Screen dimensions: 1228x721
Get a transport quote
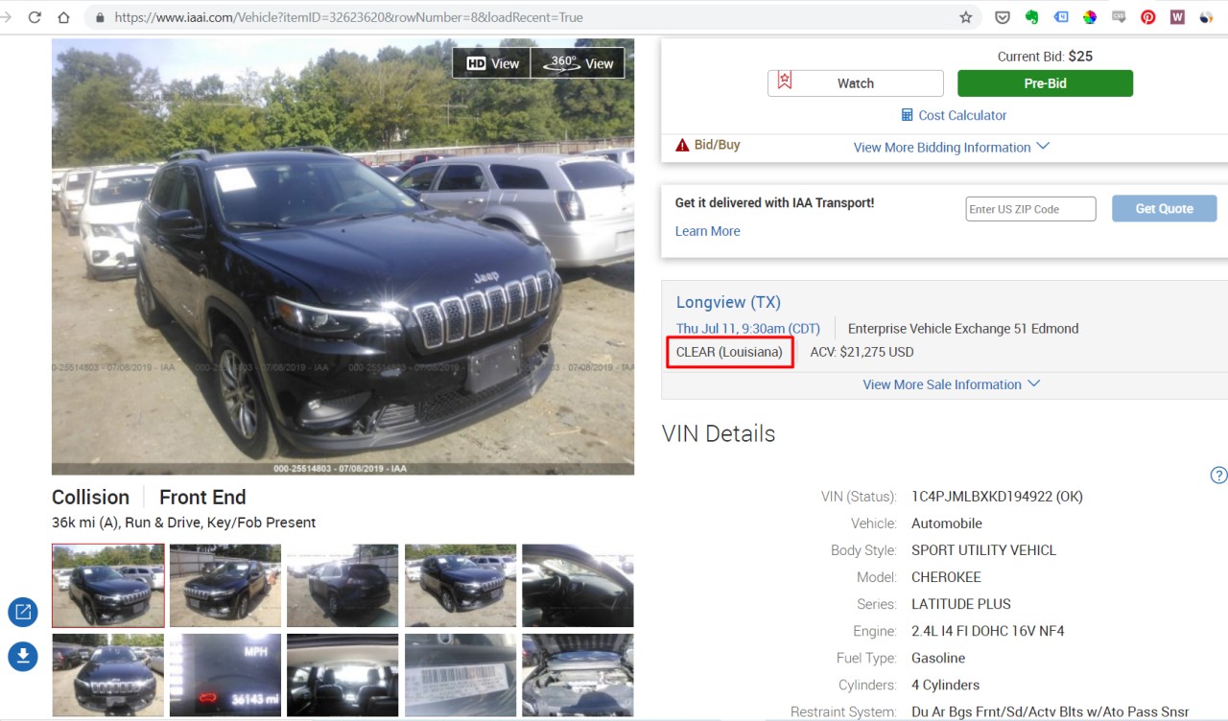[1164, 208]
